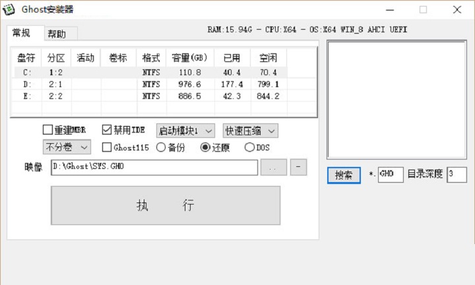Select the 还原 radio option

(205, 148)
